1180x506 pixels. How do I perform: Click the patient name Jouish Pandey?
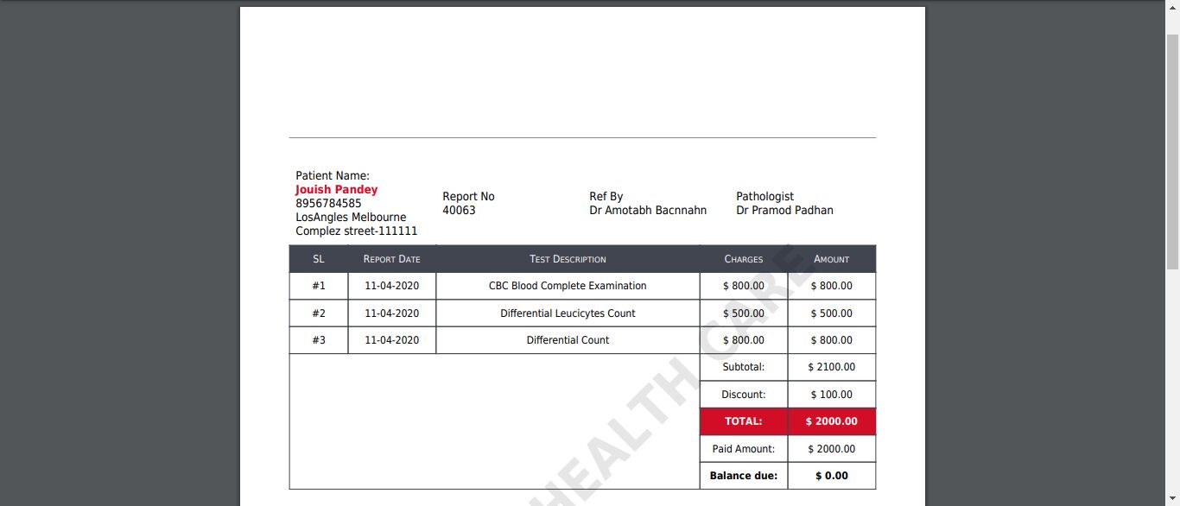[336, 190]
